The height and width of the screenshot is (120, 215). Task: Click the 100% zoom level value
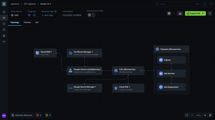click(198, 115)
